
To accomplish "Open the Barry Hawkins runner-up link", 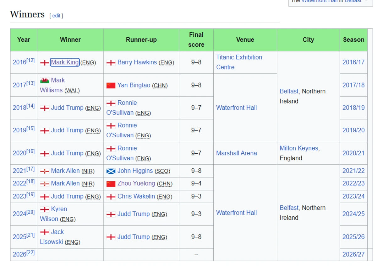I will (137, 62).
